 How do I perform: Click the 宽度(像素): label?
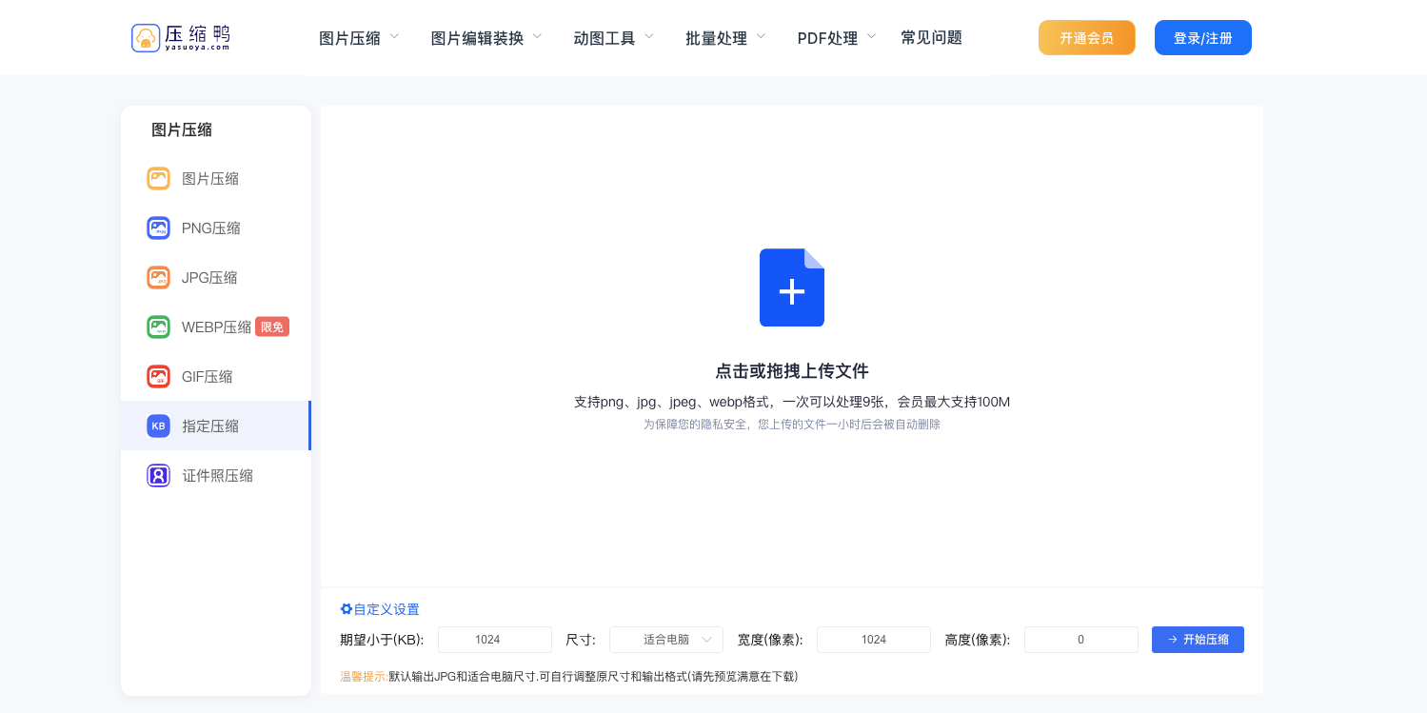770,640
